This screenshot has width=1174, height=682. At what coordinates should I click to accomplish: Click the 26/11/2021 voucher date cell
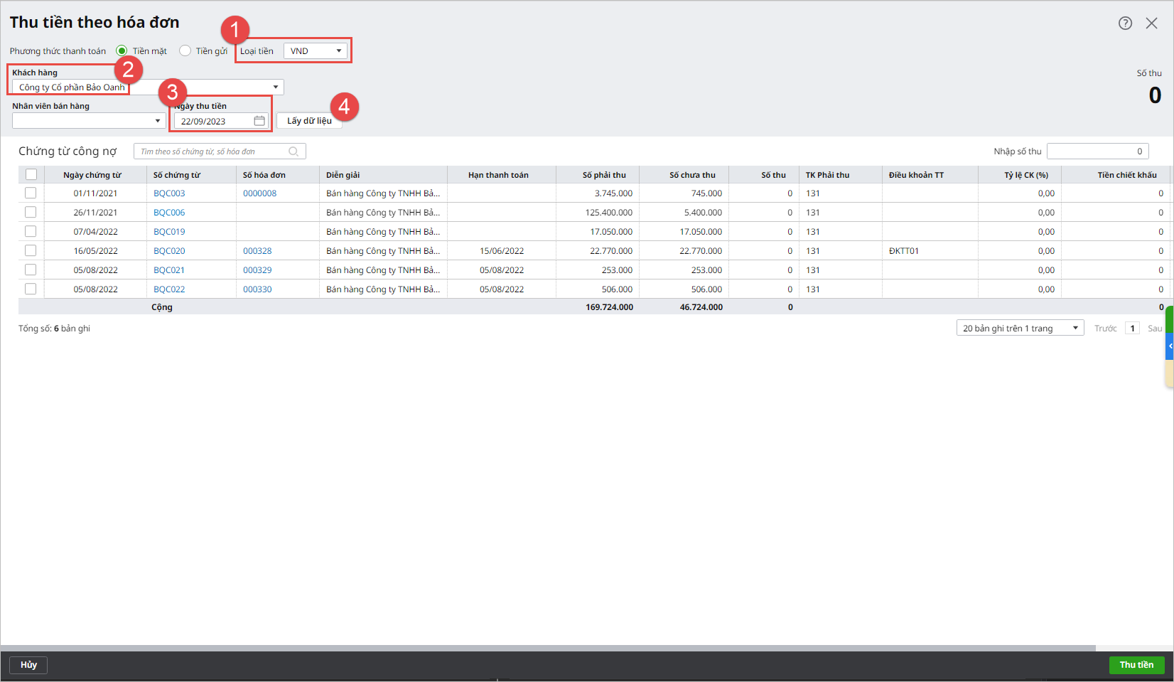tap(96, 213)
